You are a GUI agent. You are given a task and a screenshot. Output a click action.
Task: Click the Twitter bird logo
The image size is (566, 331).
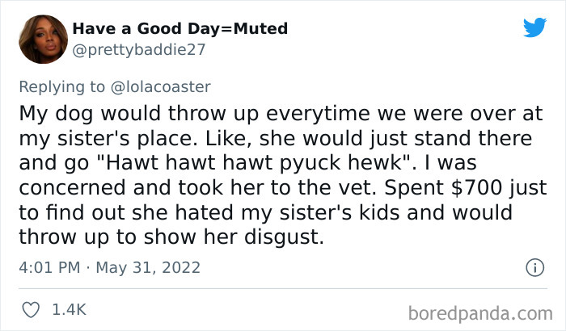534,28
